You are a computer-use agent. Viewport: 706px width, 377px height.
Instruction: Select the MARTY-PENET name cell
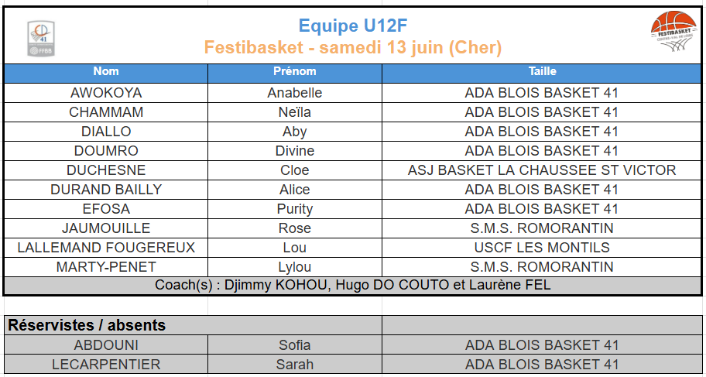106,267
